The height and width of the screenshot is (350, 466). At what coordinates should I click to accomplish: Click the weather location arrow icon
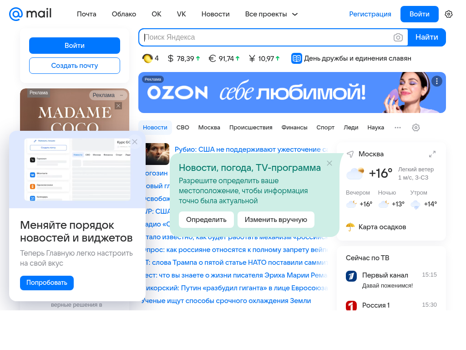(350, 154)
